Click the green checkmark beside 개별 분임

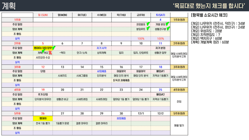(167, 24)
